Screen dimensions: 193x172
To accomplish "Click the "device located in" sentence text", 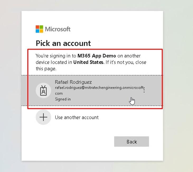I will (x=54, y=62).
